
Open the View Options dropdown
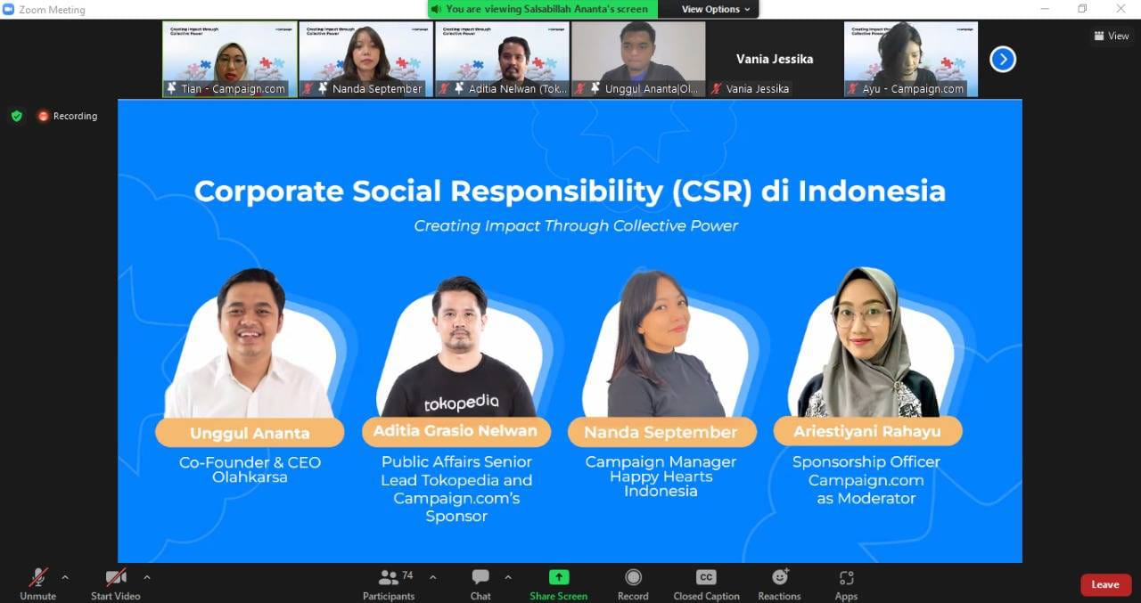(x=717, y=9)
